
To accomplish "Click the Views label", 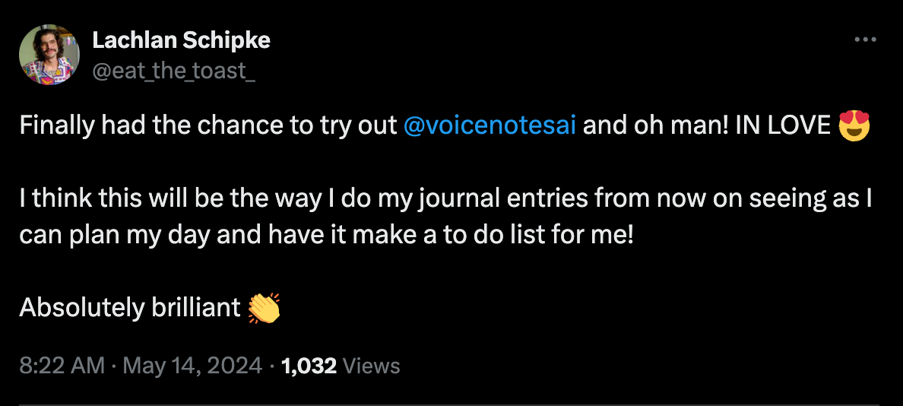I will [x=372, y=366].
